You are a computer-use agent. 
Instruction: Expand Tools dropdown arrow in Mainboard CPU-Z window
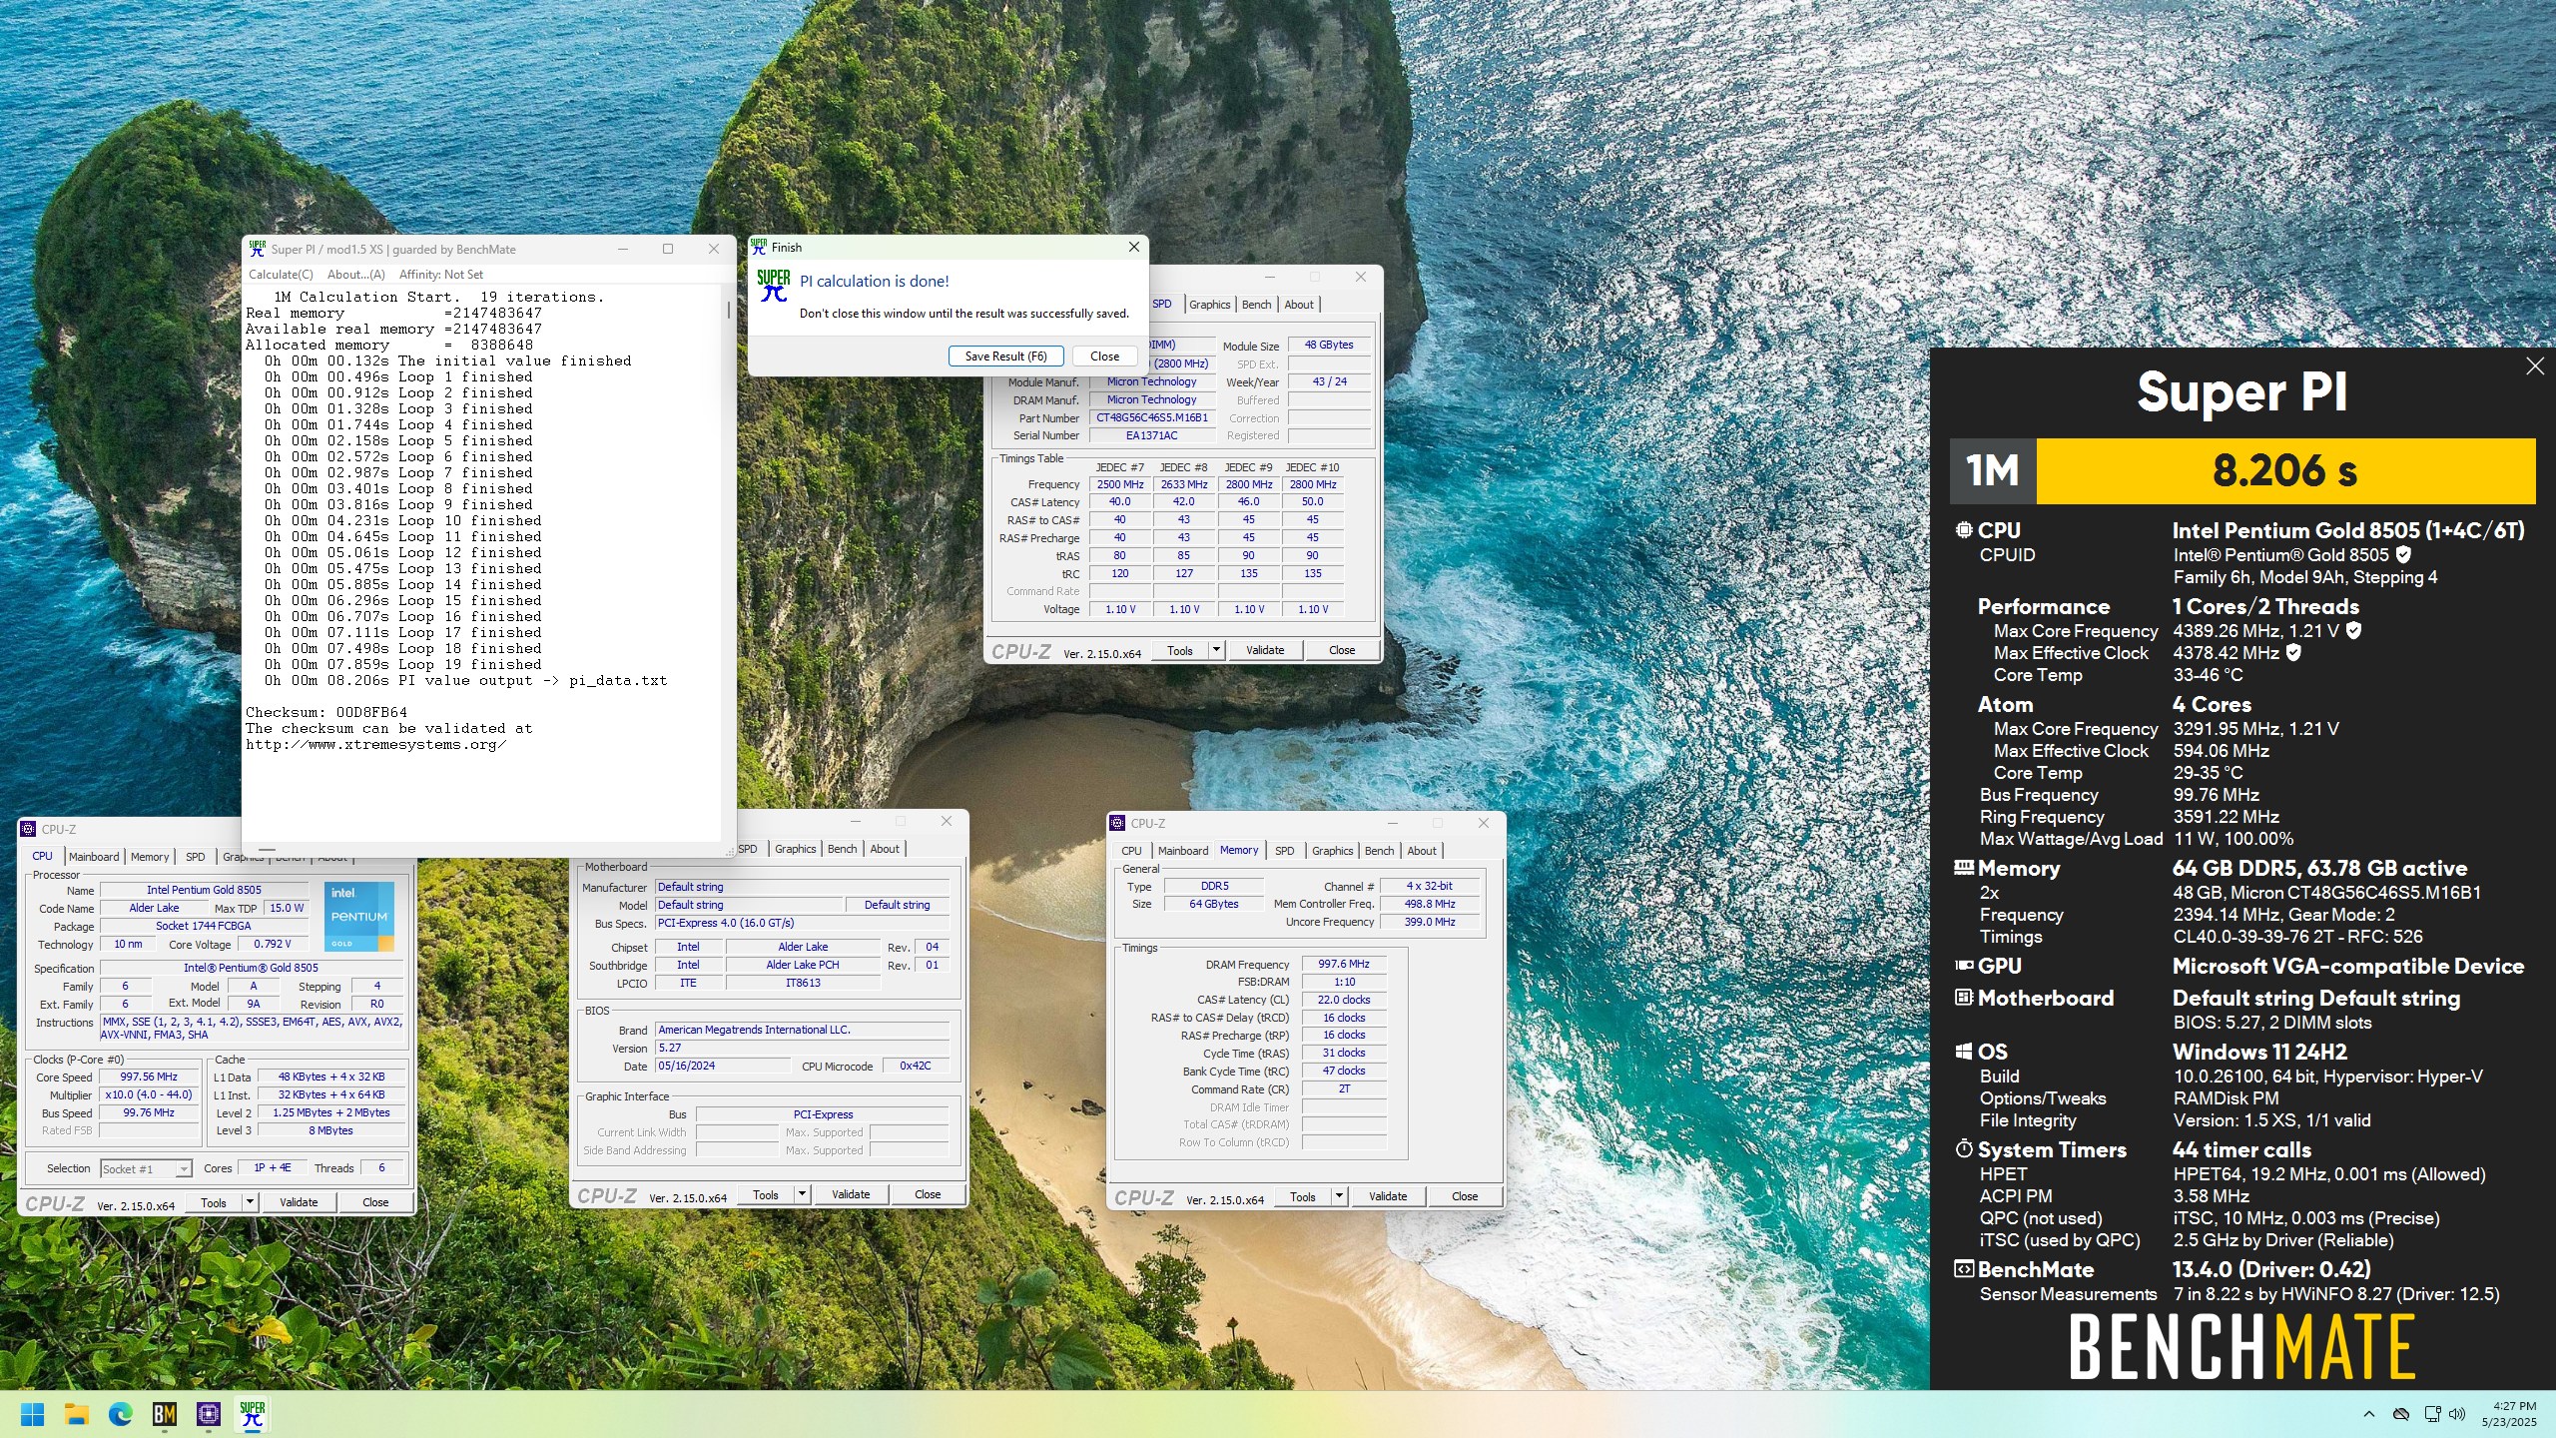[x=802, y=1194]
